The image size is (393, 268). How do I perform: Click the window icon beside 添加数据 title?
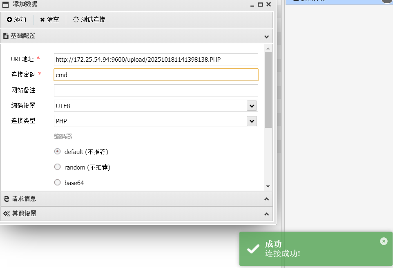tap(5, 4)
